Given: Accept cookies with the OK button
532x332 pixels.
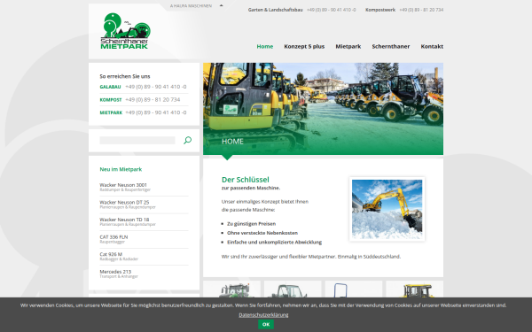Looking at the screenshot, I should tap(266, 325).
